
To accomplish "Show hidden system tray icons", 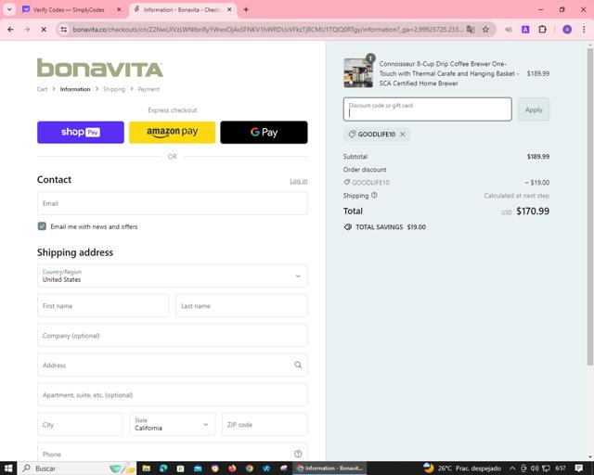I will point(512,469).
